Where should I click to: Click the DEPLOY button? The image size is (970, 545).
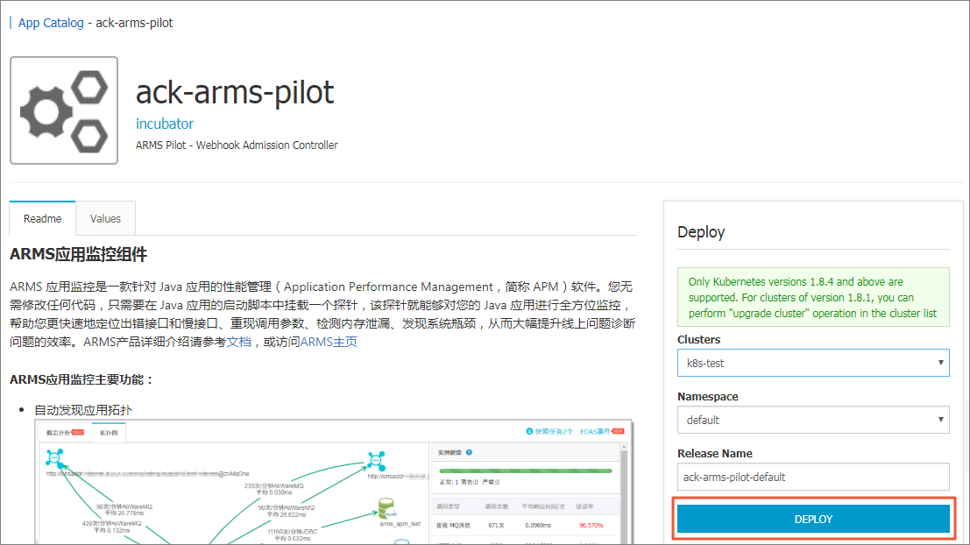pos(813,519)
